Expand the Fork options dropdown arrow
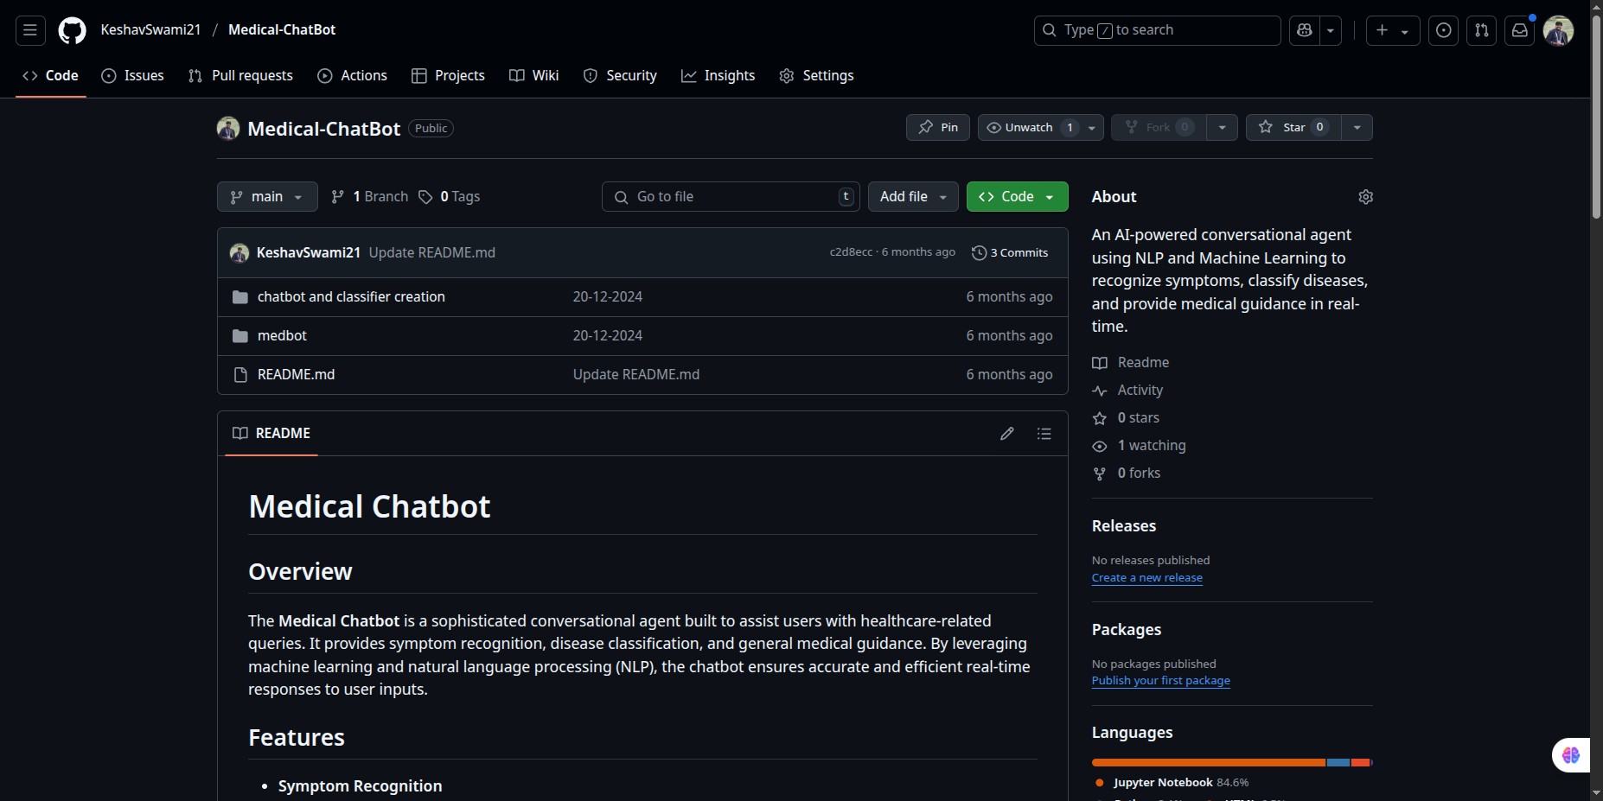Image resolution: width=1603 pixels, height=801 pixels. point(1222,127)
